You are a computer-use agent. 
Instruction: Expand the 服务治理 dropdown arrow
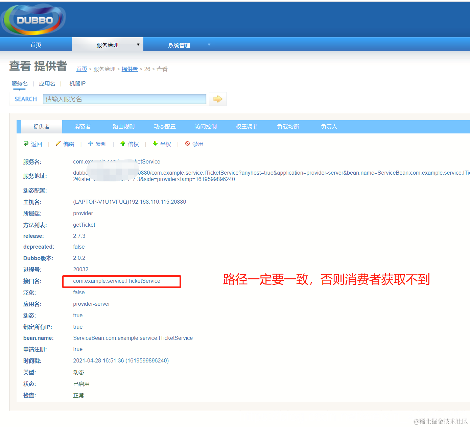(x=138, y=45)
